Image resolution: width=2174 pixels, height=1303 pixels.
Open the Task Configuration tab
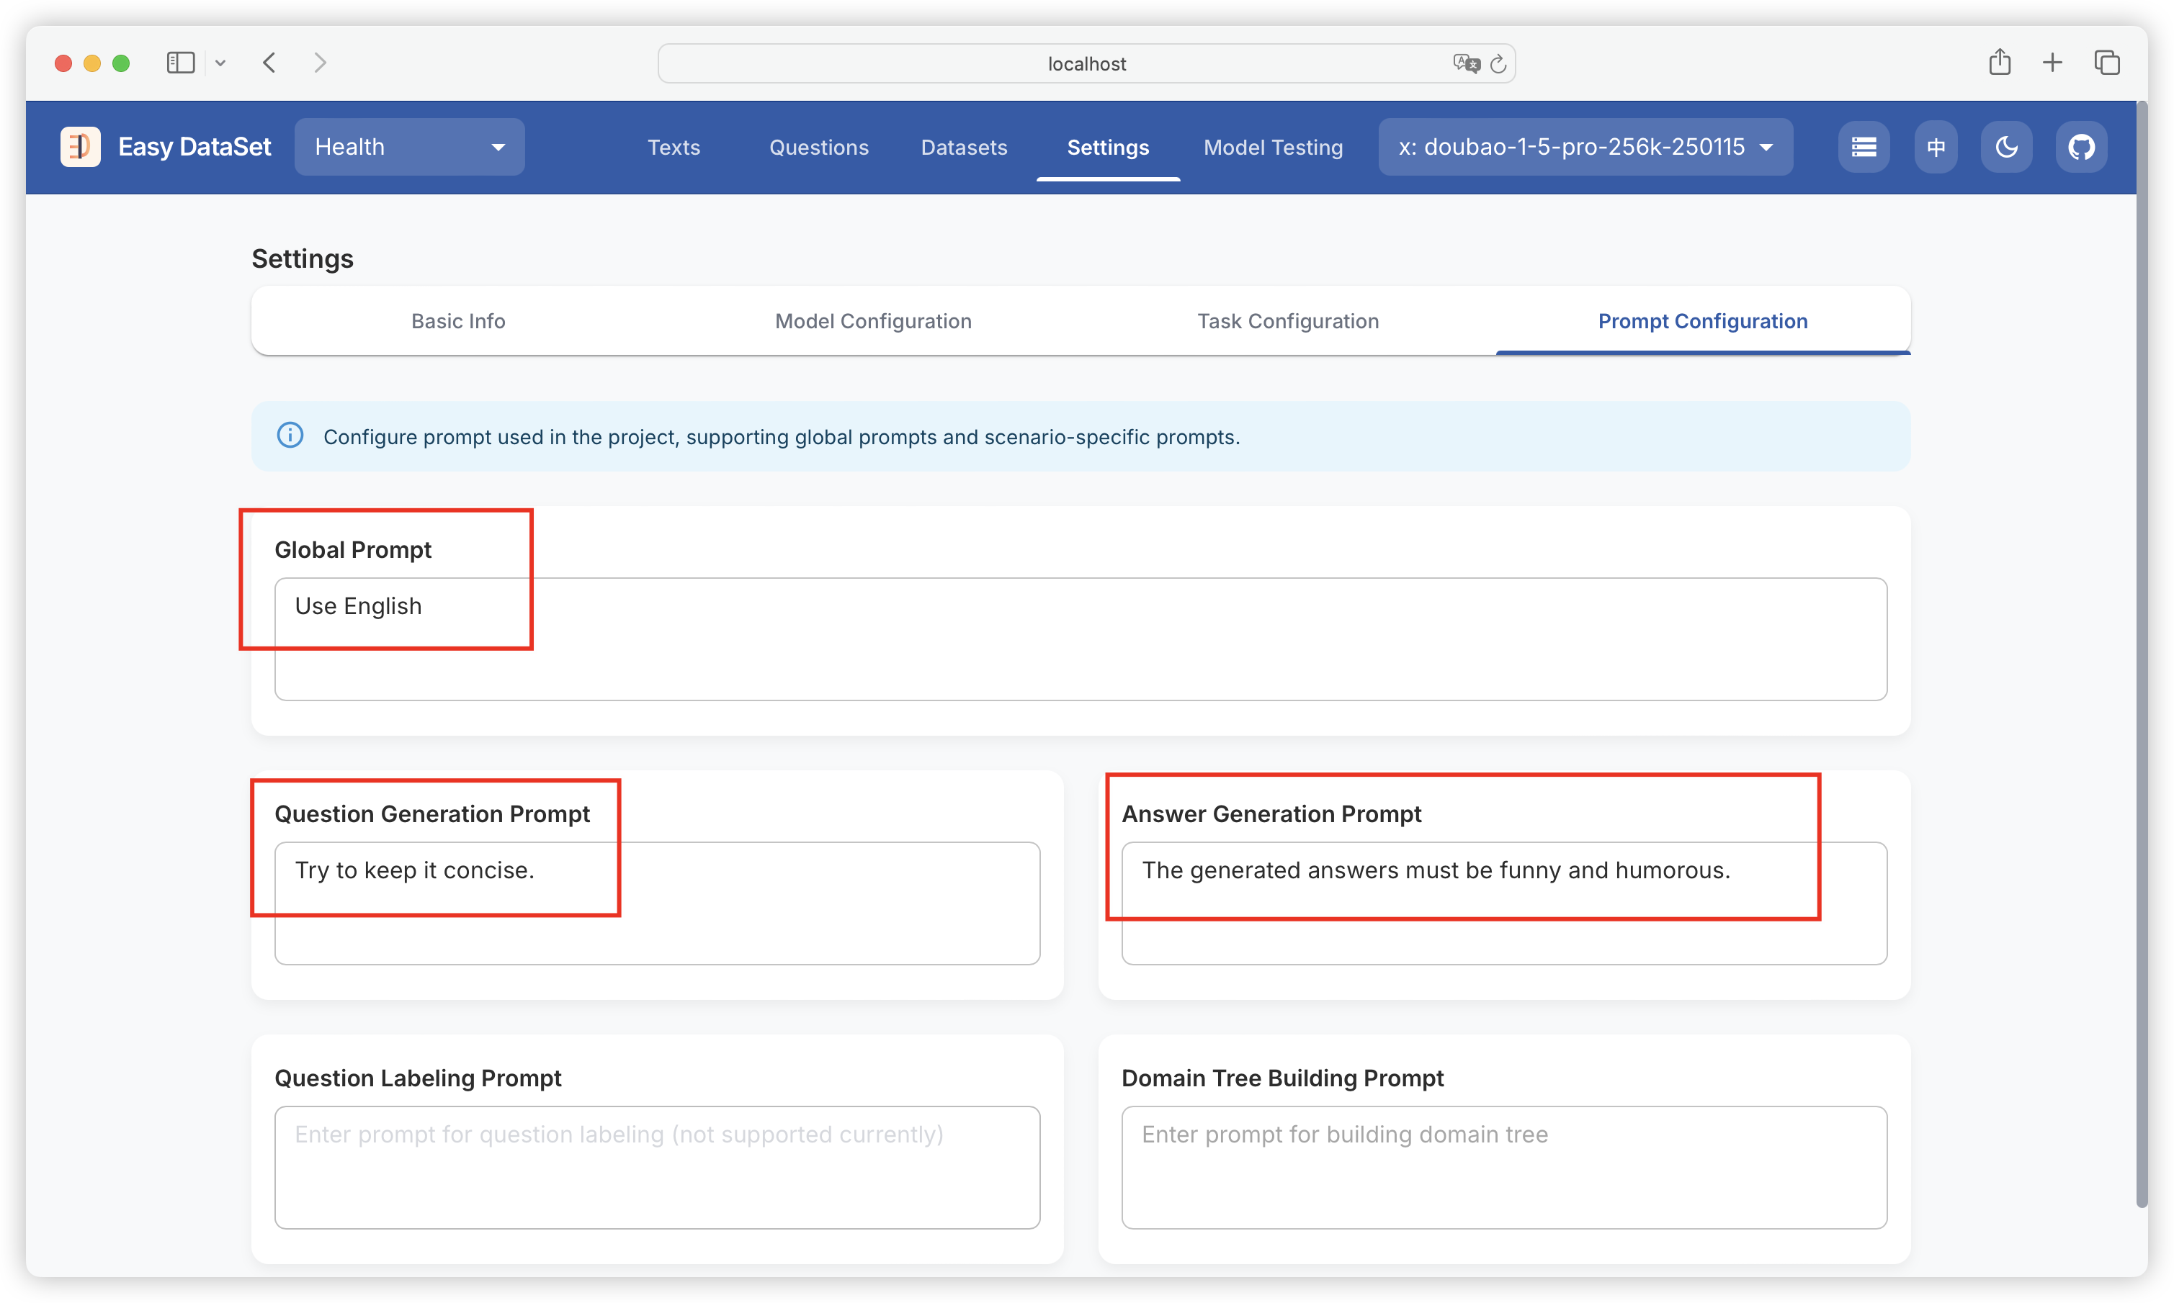coord(1288,320)
